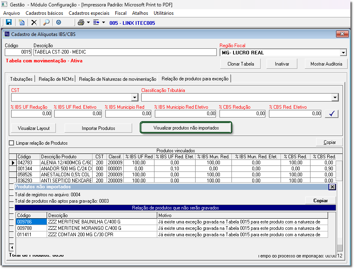This screenshot has height=269, width=354.
Task: Toggle Limpar relação de Produtos checkbox
Action: tap(12, 143)
